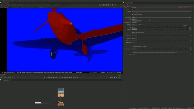Open the Global frame range dropdown
194x109 pixels.
coord(10,78)
